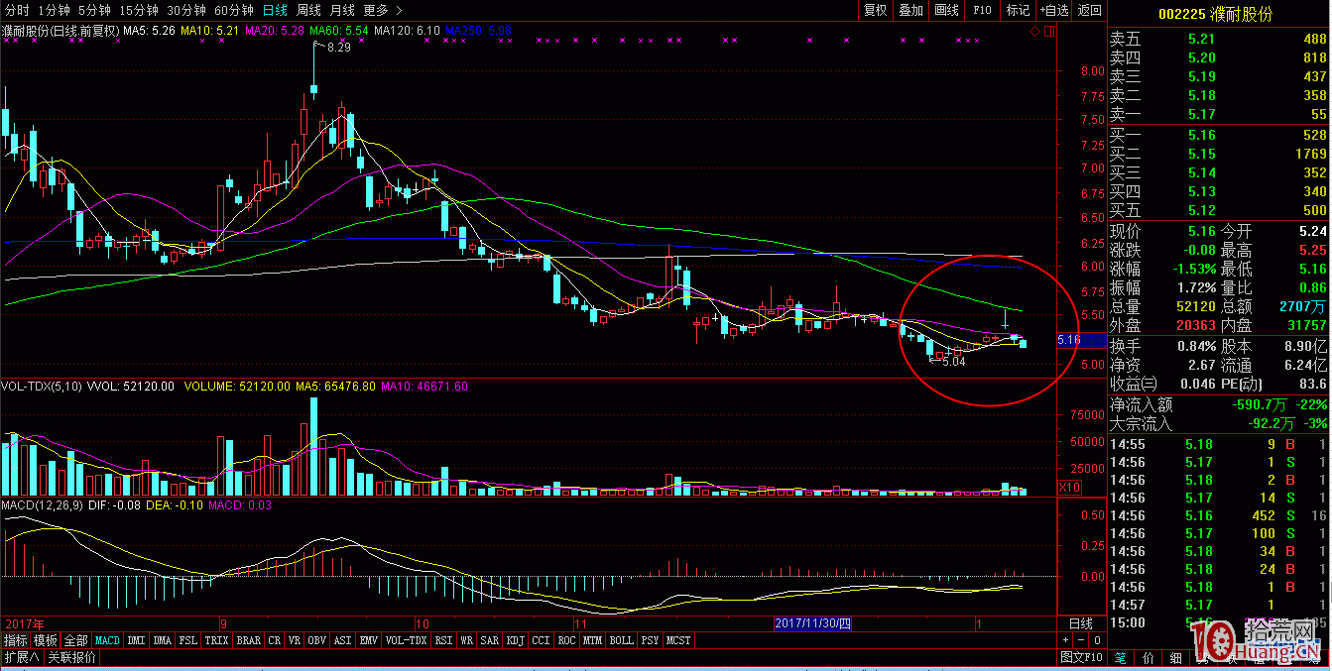Switch to the VOL-TDX indicator

pyautogui.click(x=407, y=640)
